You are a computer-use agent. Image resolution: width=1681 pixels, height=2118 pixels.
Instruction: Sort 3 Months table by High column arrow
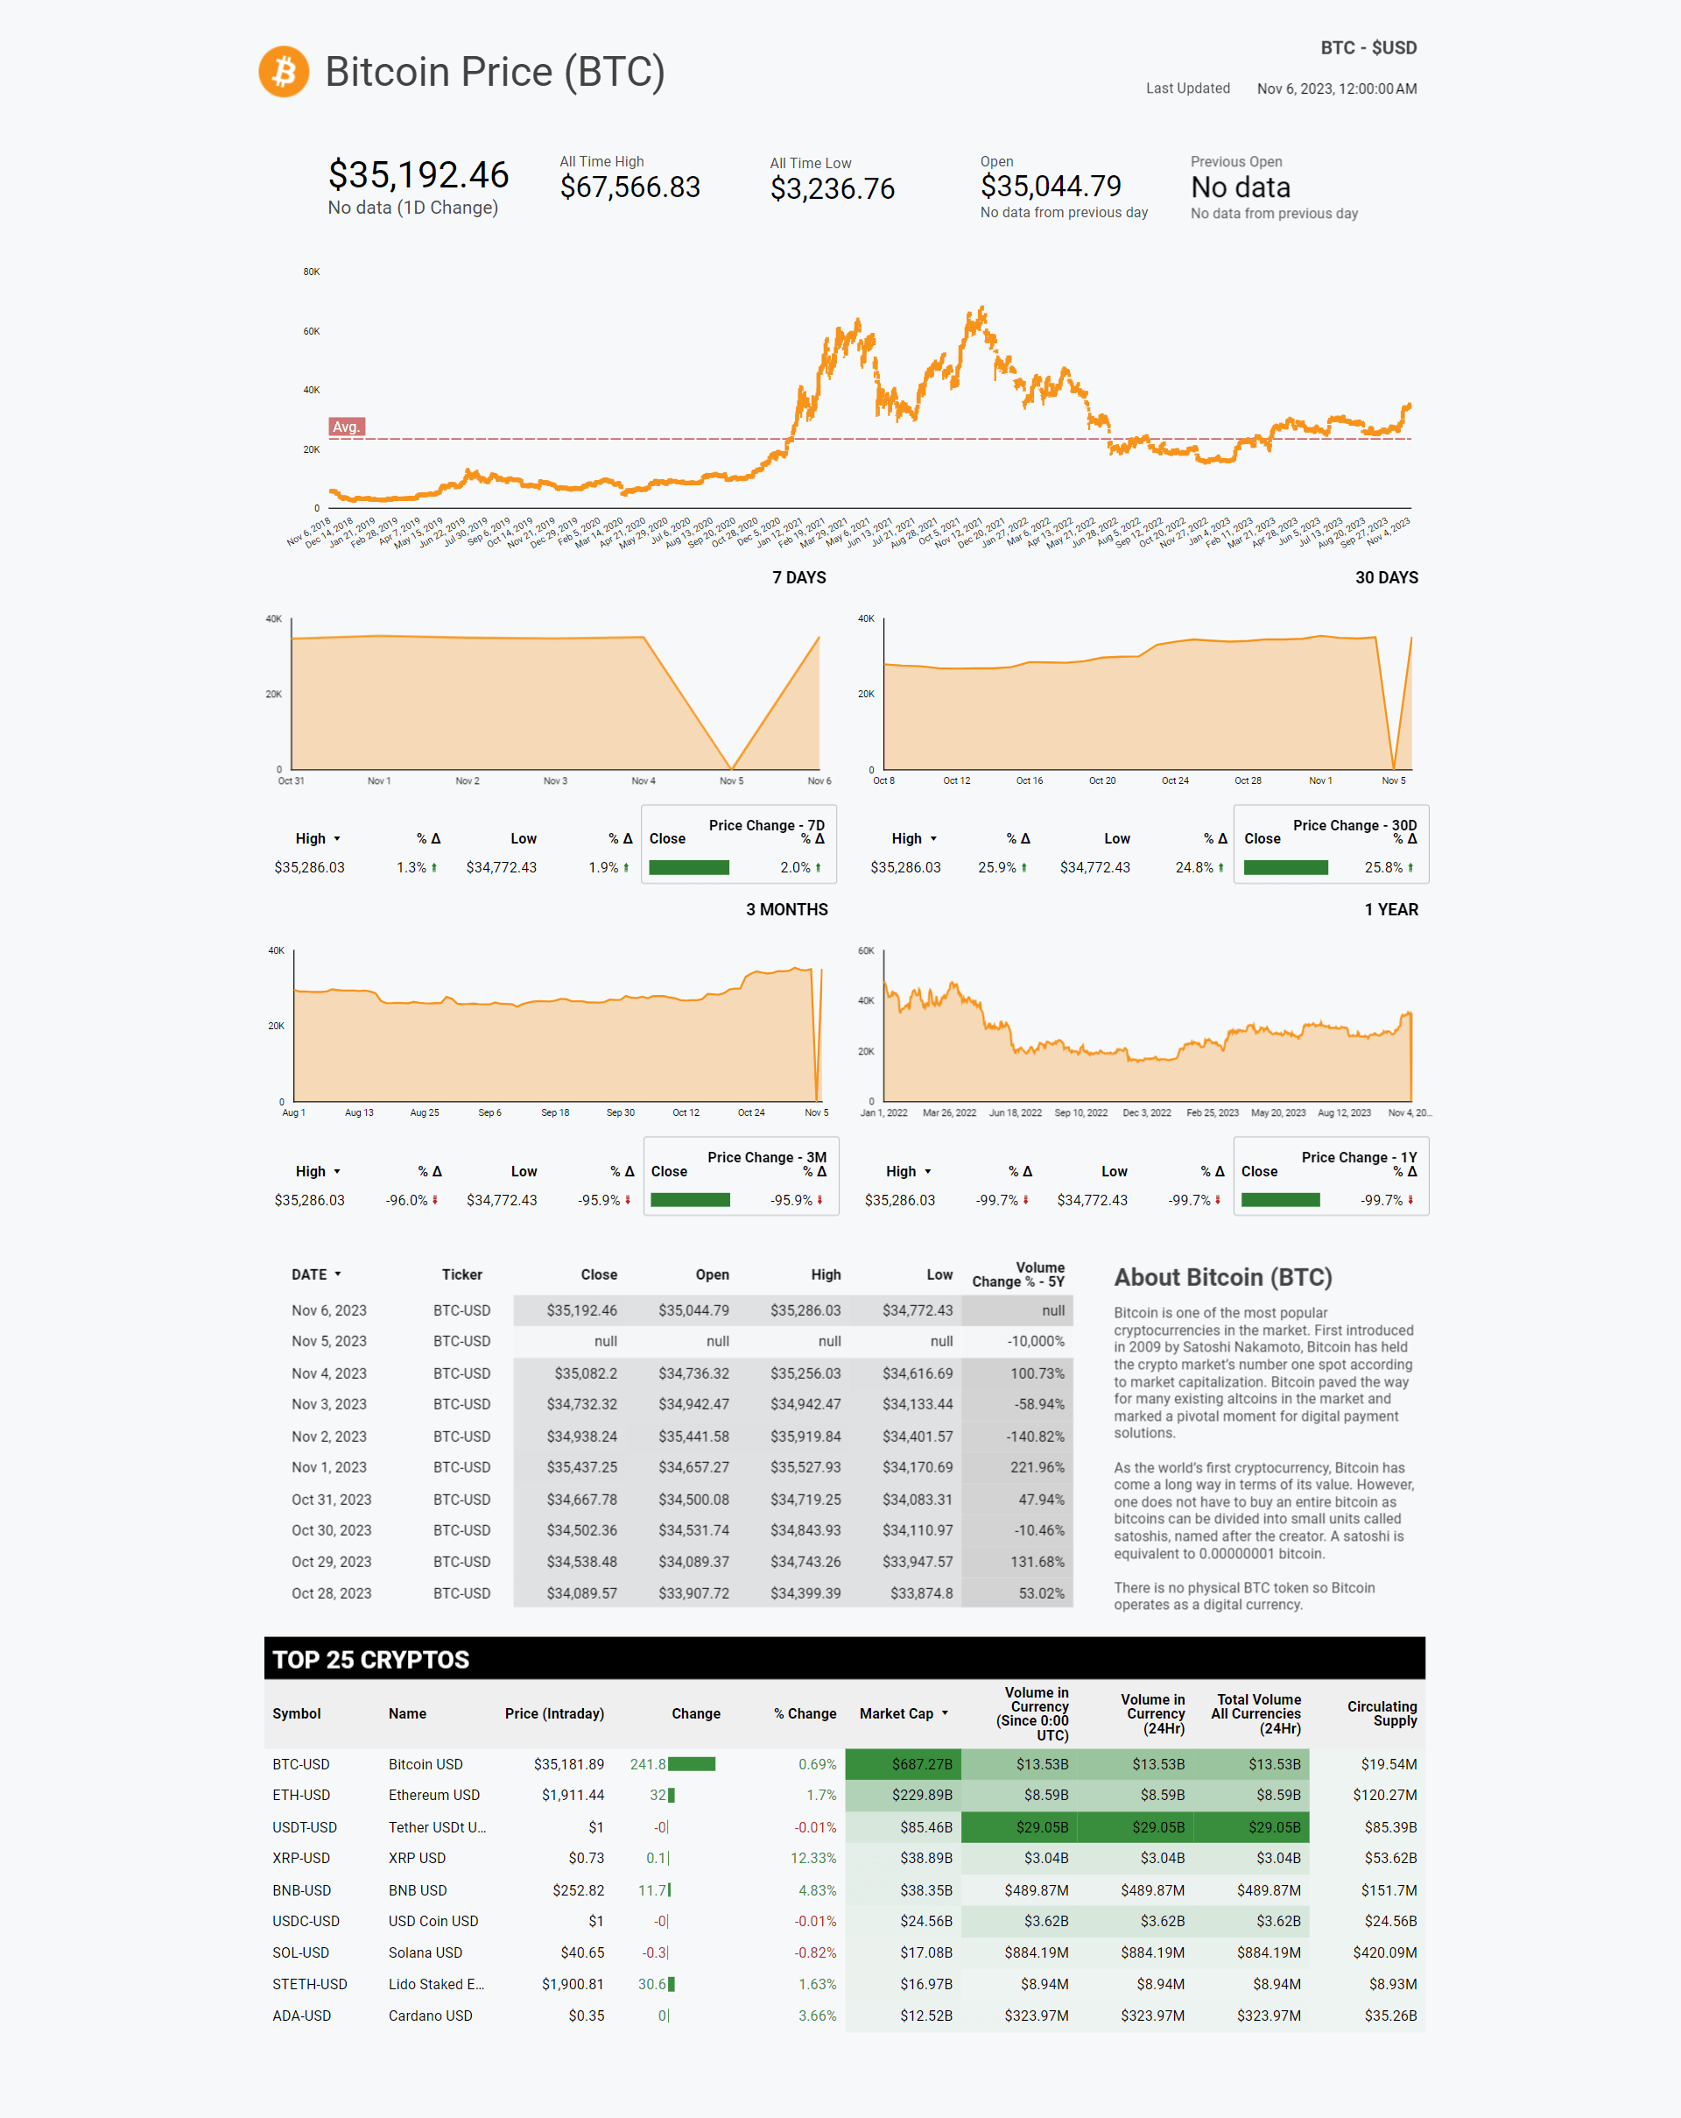click(x=337, y=1171)
